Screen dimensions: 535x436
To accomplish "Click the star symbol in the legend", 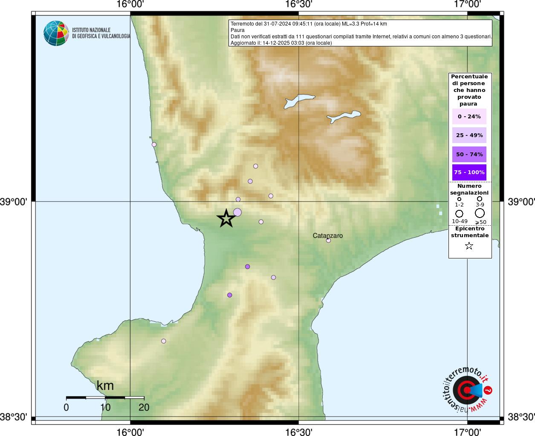I will (469, 246).
